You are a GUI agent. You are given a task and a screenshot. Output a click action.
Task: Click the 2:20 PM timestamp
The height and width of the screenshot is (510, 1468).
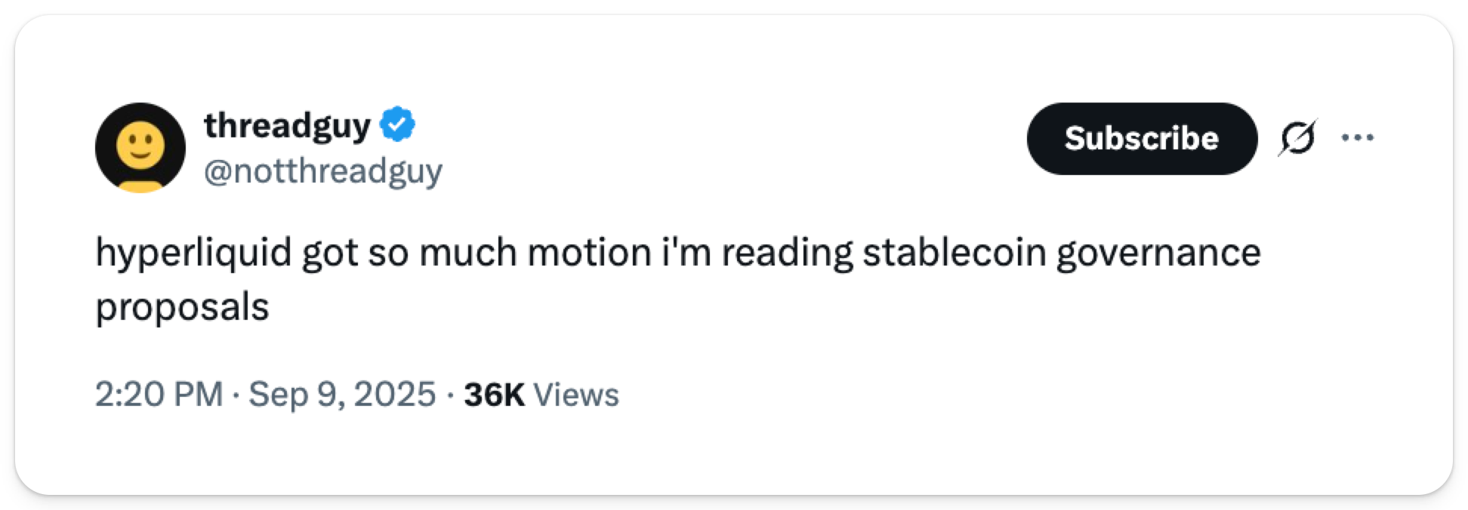159,395
